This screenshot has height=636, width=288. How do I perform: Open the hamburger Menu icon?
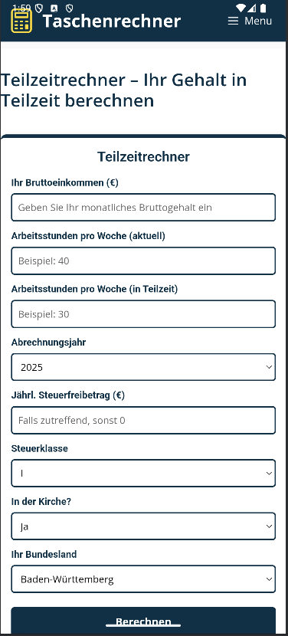[x=233, y=21]
